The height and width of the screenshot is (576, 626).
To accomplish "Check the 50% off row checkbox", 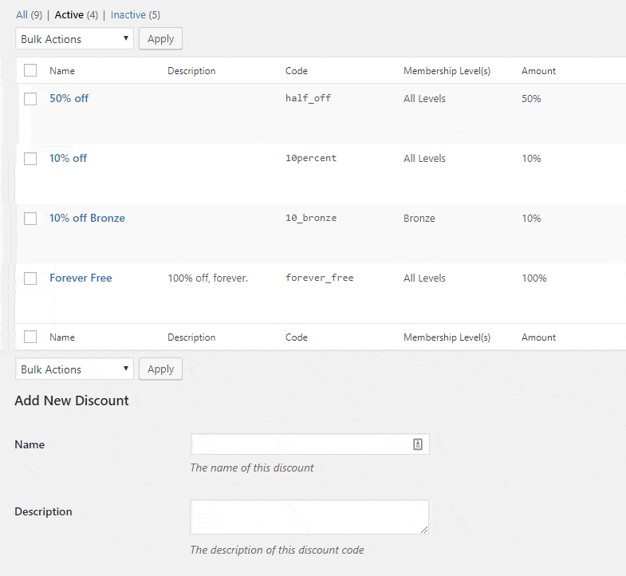I will [x=30, y=99].
